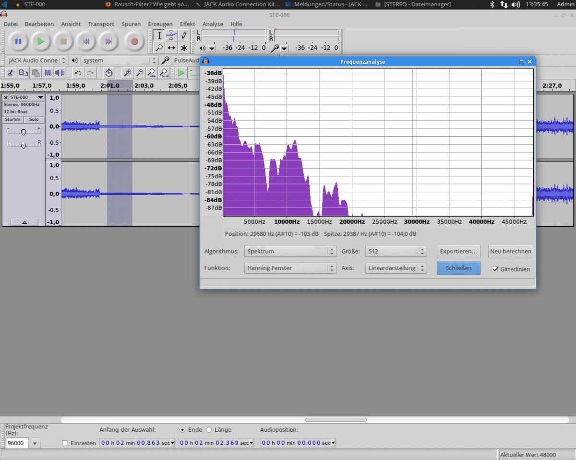The width and height of the screenshot is (576, 460).
Task: Click the Zoom Out magnifier icon
Action: click(x=140, y=73)
